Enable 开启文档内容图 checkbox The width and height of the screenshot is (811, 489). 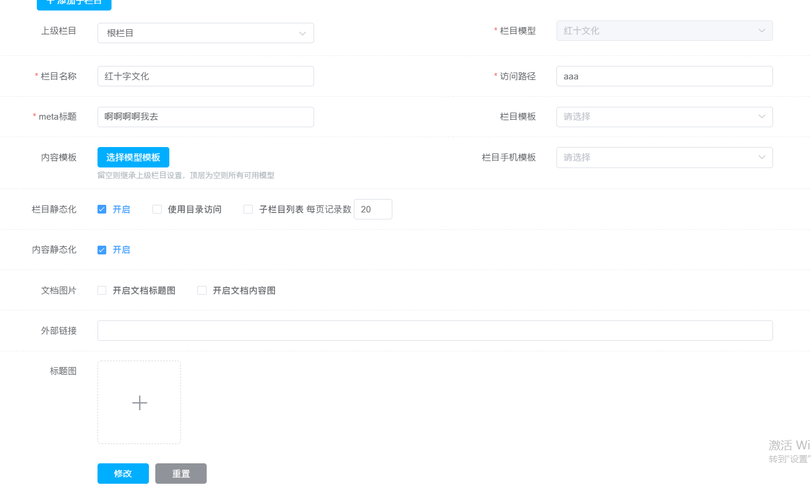202,291
